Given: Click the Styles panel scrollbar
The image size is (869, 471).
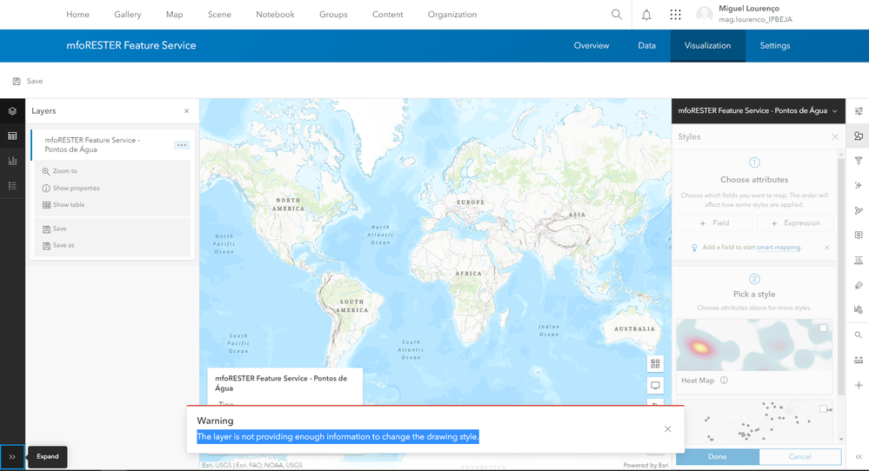Looking at the screenshot, I should [x=841, y=276].
